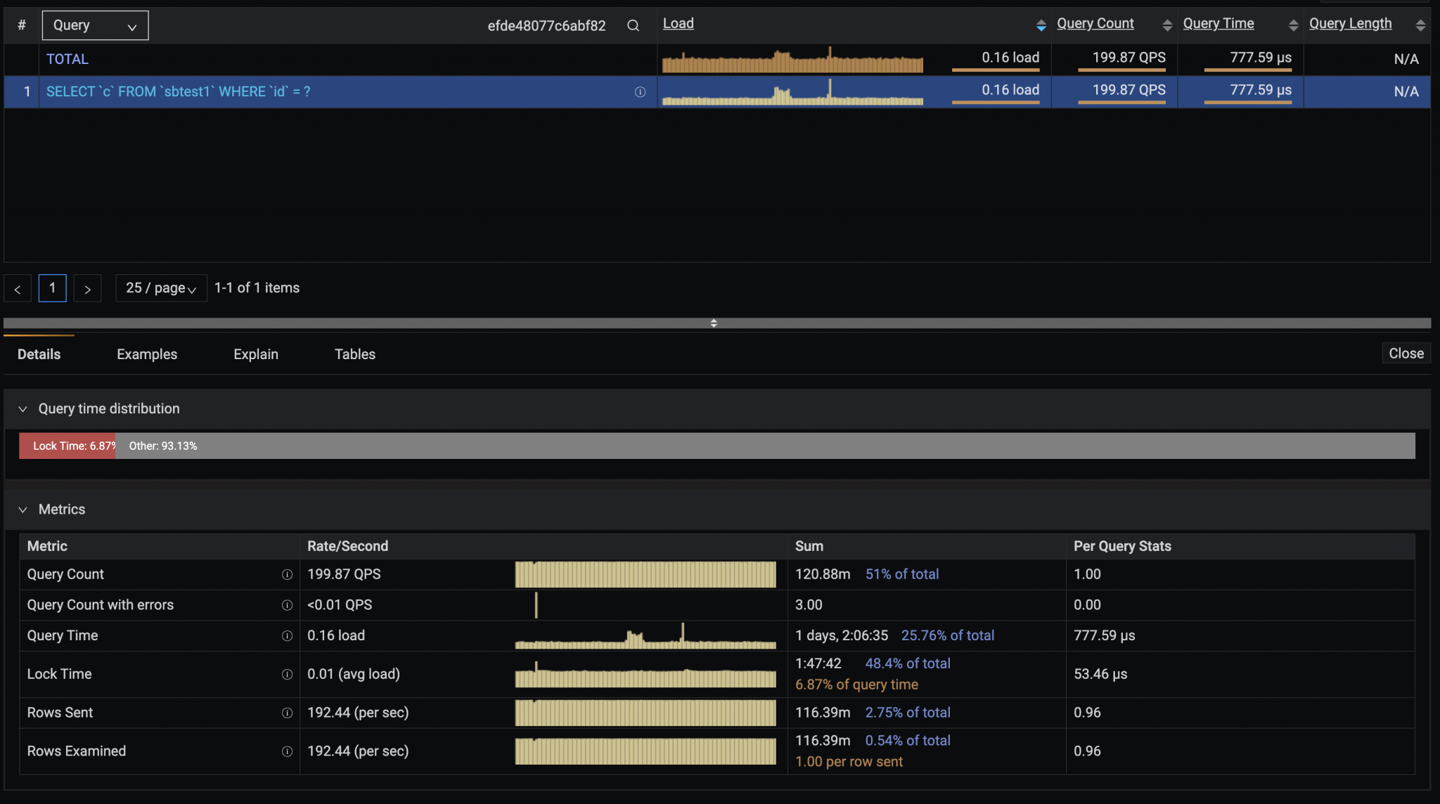Open the Explain tab
1440x804 pixels.
click(x=255, y=354)
